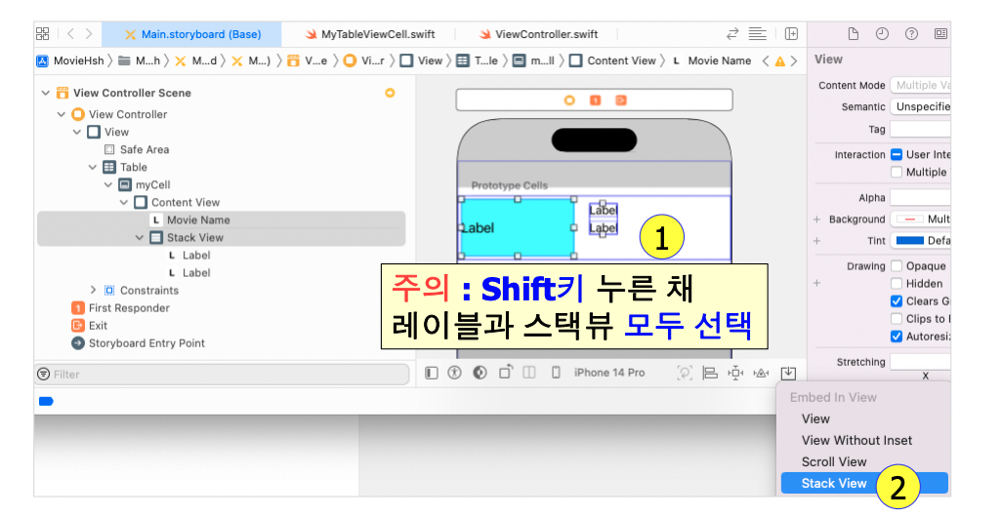Click the Tint blue color swatch
Image resolution: width=1002 pixels, height=517 pixels.
click(910, 241)
